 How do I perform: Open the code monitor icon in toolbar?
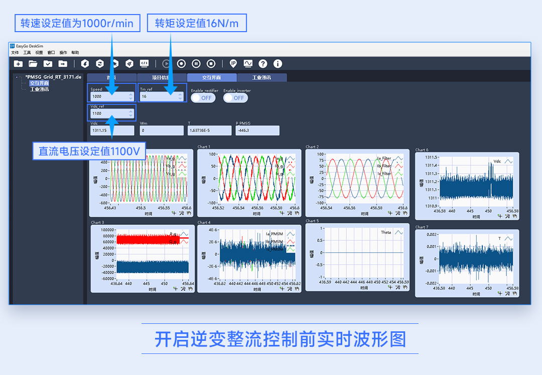(144, 64)
